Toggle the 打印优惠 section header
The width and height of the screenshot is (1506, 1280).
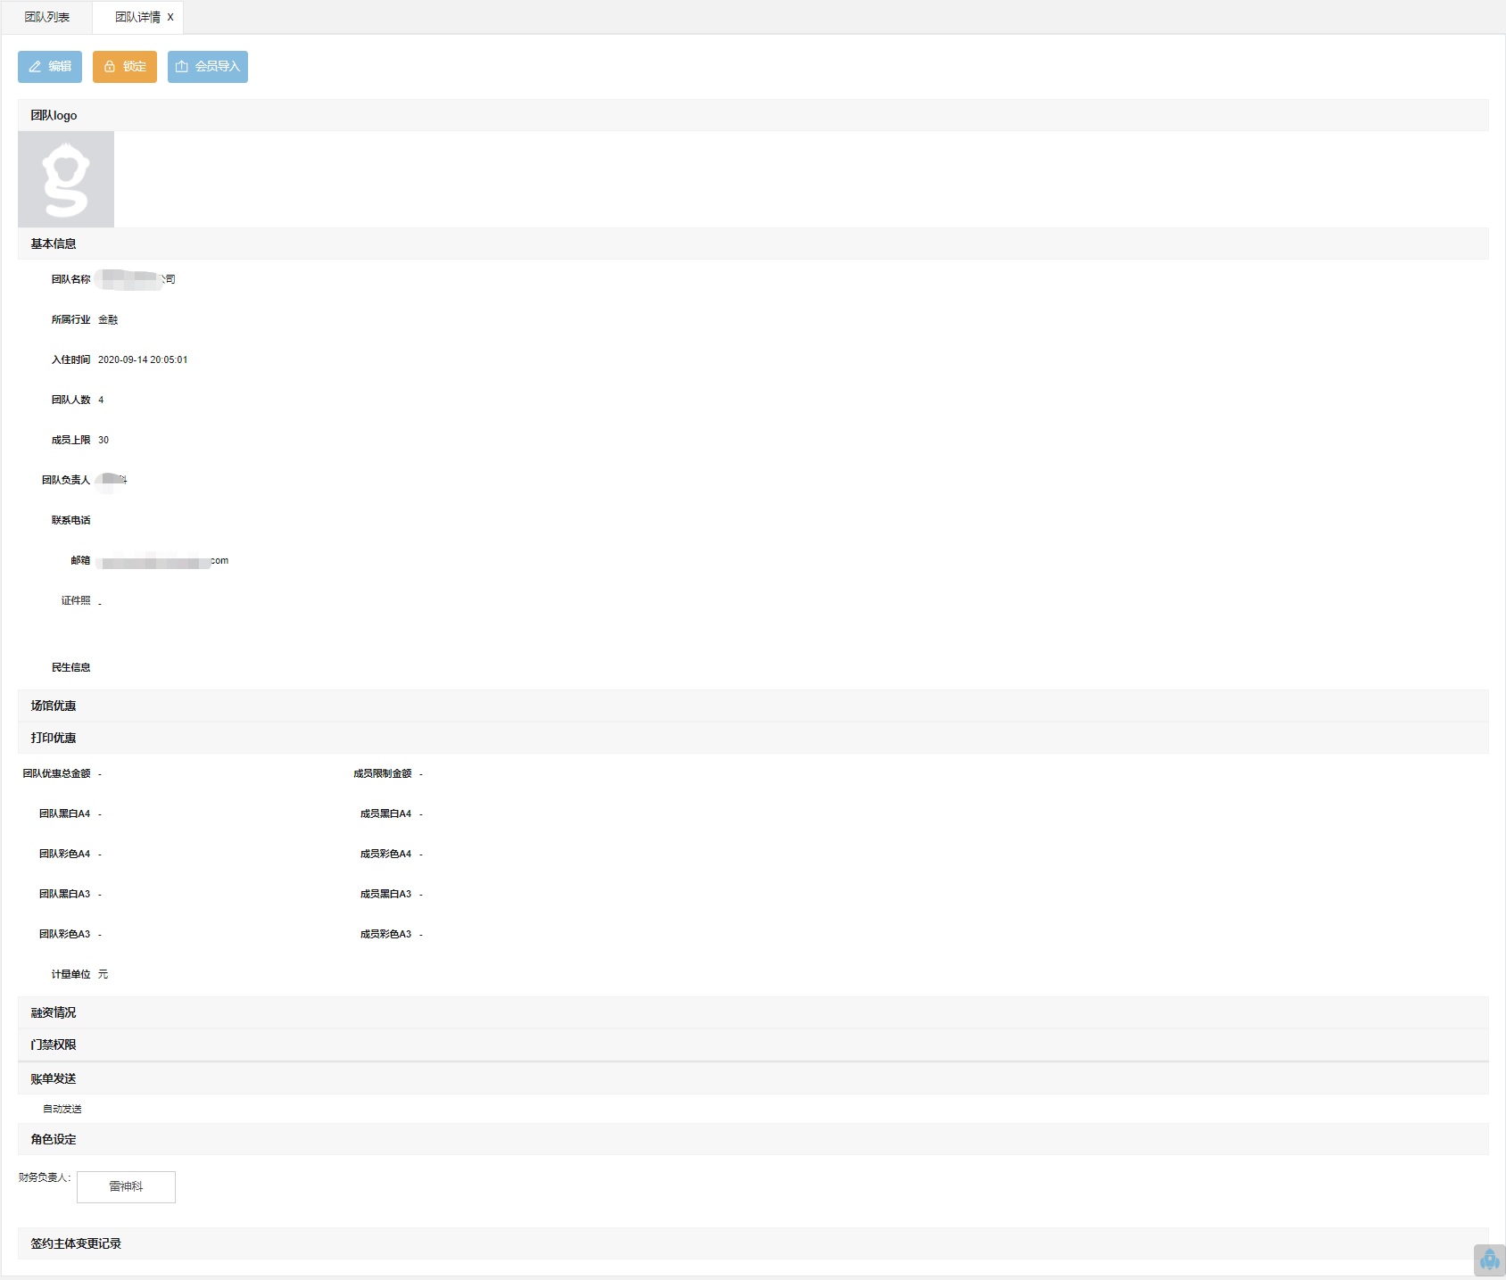pos(54,738)
